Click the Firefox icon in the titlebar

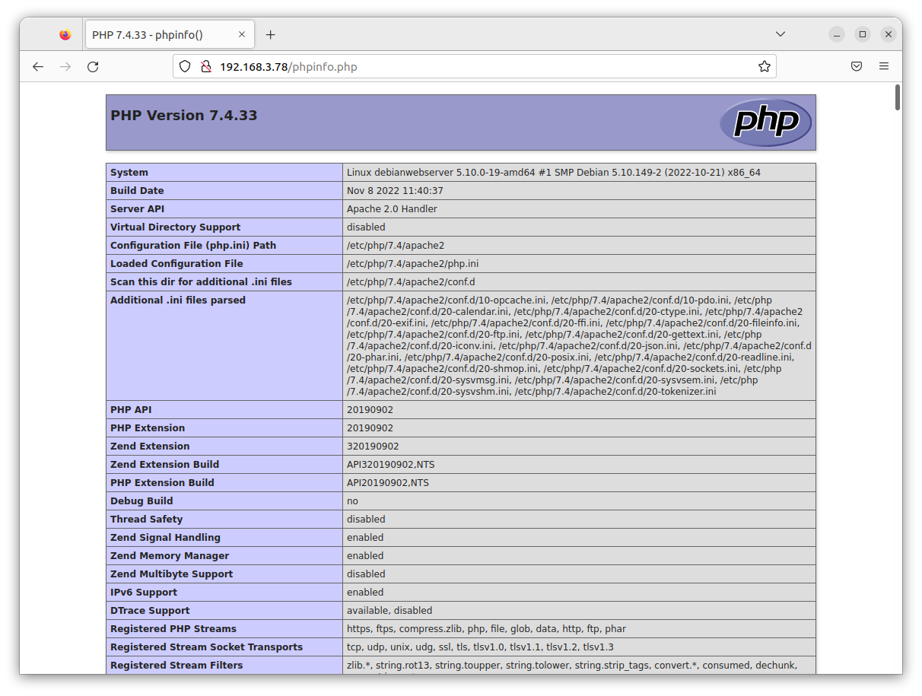(65, 33)
